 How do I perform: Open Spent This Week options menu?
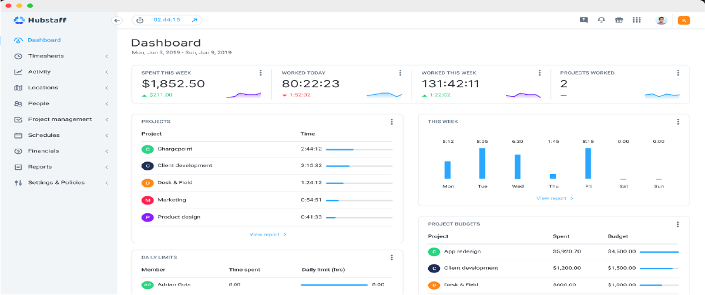coord(260,73)
